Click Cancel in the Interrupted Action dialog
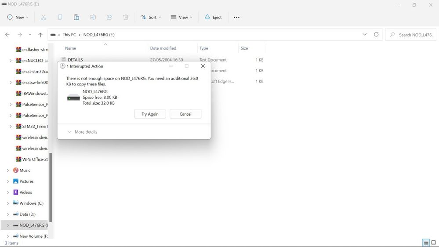 [185, 114]
